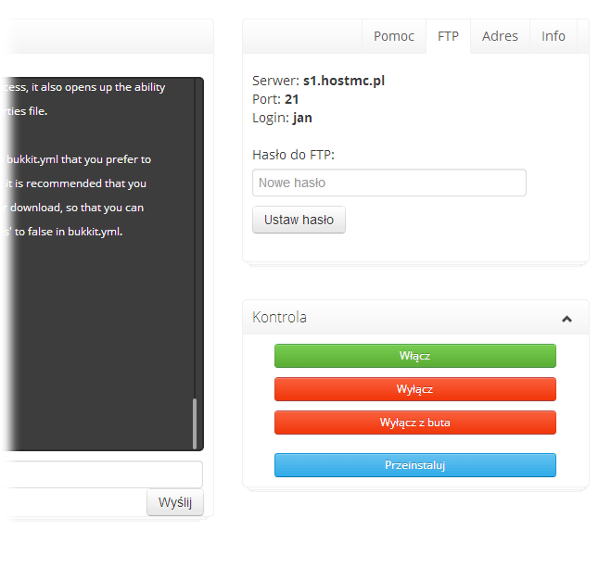Select the Adres tab

(500, 36)
